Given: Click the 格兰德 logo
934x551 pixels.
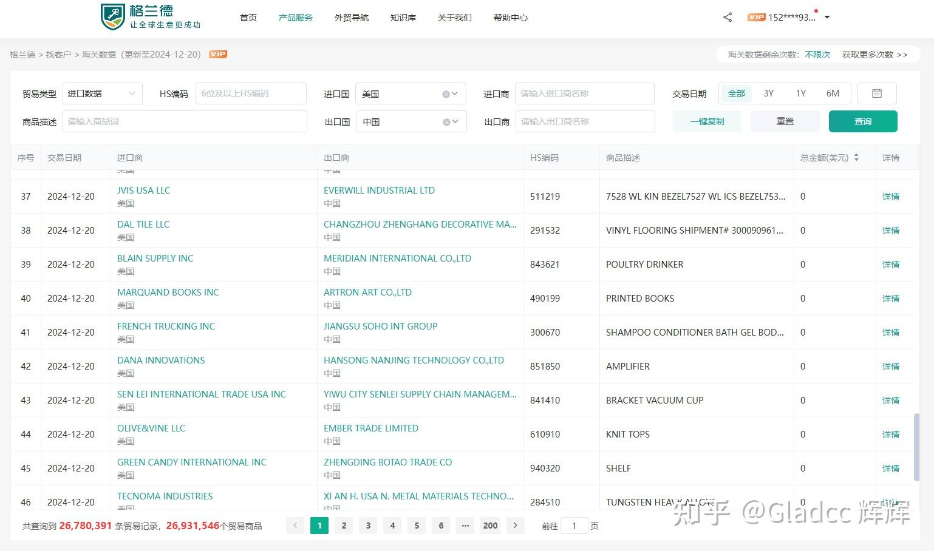Looking at the screenshot, I should (x=151, y=17).
